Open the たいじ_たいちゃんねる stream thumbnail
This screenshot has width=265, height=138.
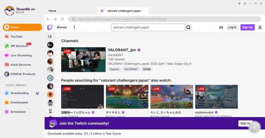[172, 97]
